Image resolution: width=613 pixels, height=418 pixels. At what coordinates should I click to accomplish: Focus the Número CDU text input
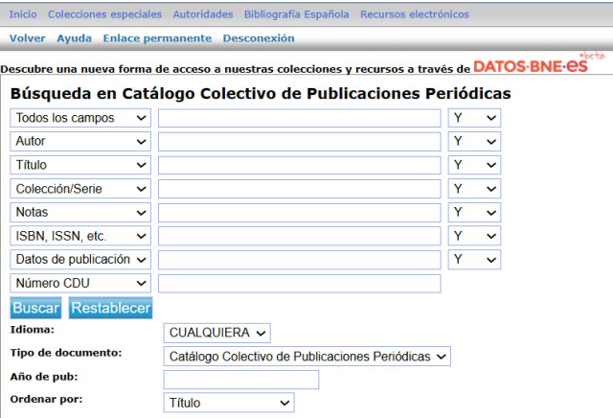(x=300, y=284)
